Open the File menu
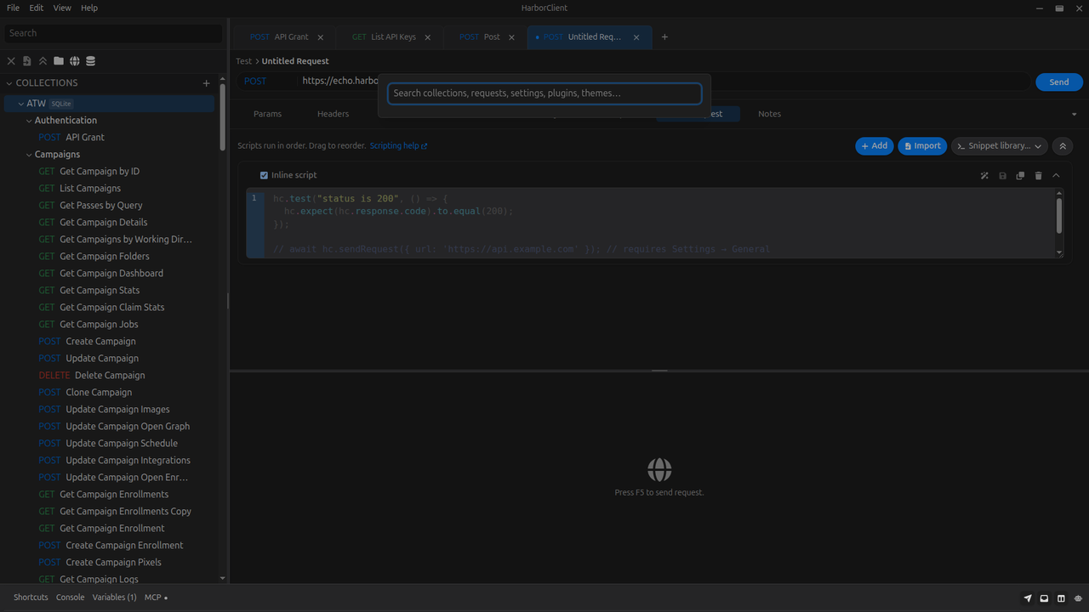This screenshot has width=1089, height=612. [13, 8]
